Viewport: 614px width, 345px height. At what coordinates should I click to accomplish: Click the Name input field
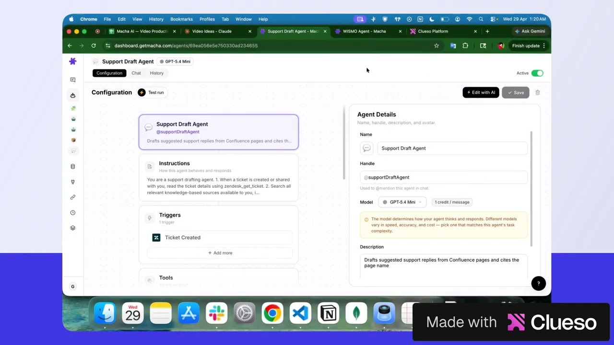point(452,149)
